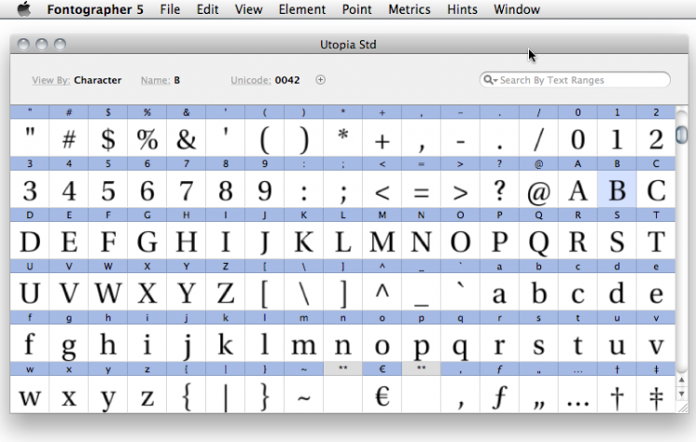Select the percent sign glyph cell
This screenshot has width=696, height=442.
pos(147,138)
